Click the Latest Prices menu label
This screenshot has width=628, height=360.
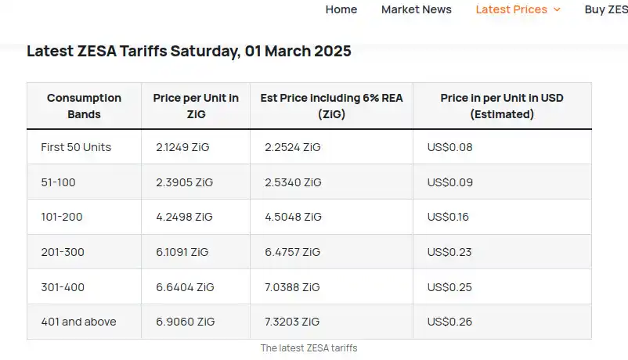(x=511, y=9)
